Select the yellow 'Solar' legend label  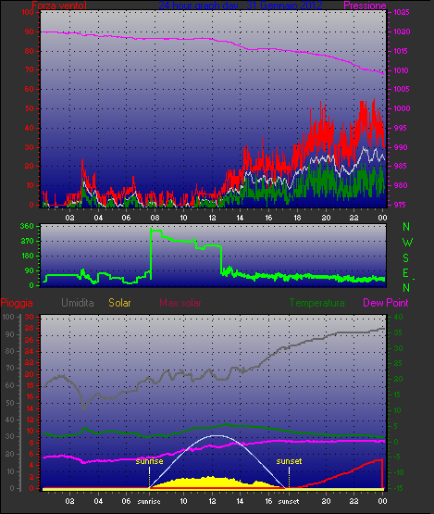tap(119, 303)
